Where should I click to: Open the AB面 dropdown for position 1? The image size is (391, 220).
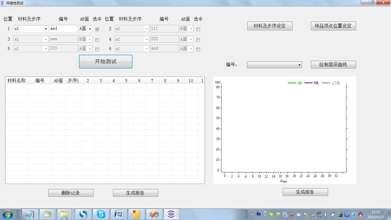90,29
